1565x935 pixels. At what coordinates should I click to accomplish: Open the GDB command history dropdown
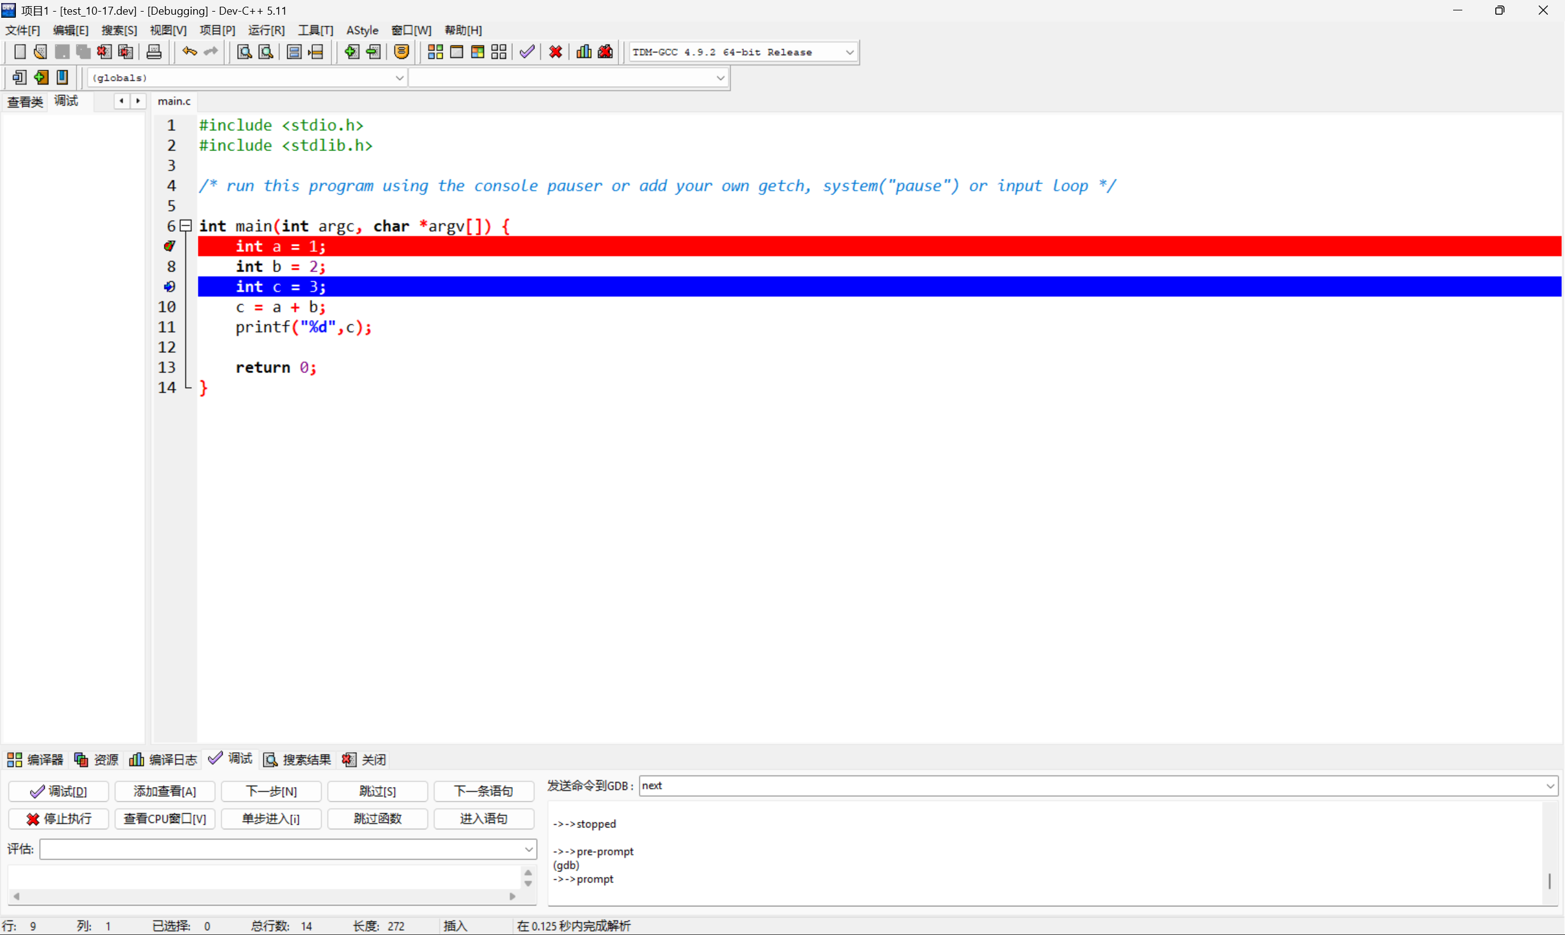click(1550, 786)
